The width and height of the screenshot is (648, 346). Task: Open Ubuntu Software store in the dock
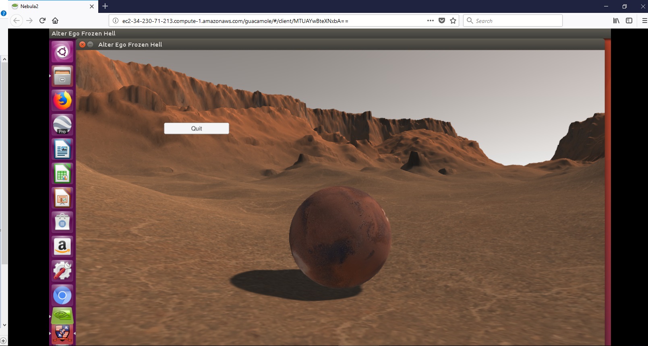(x=62, y=222)
